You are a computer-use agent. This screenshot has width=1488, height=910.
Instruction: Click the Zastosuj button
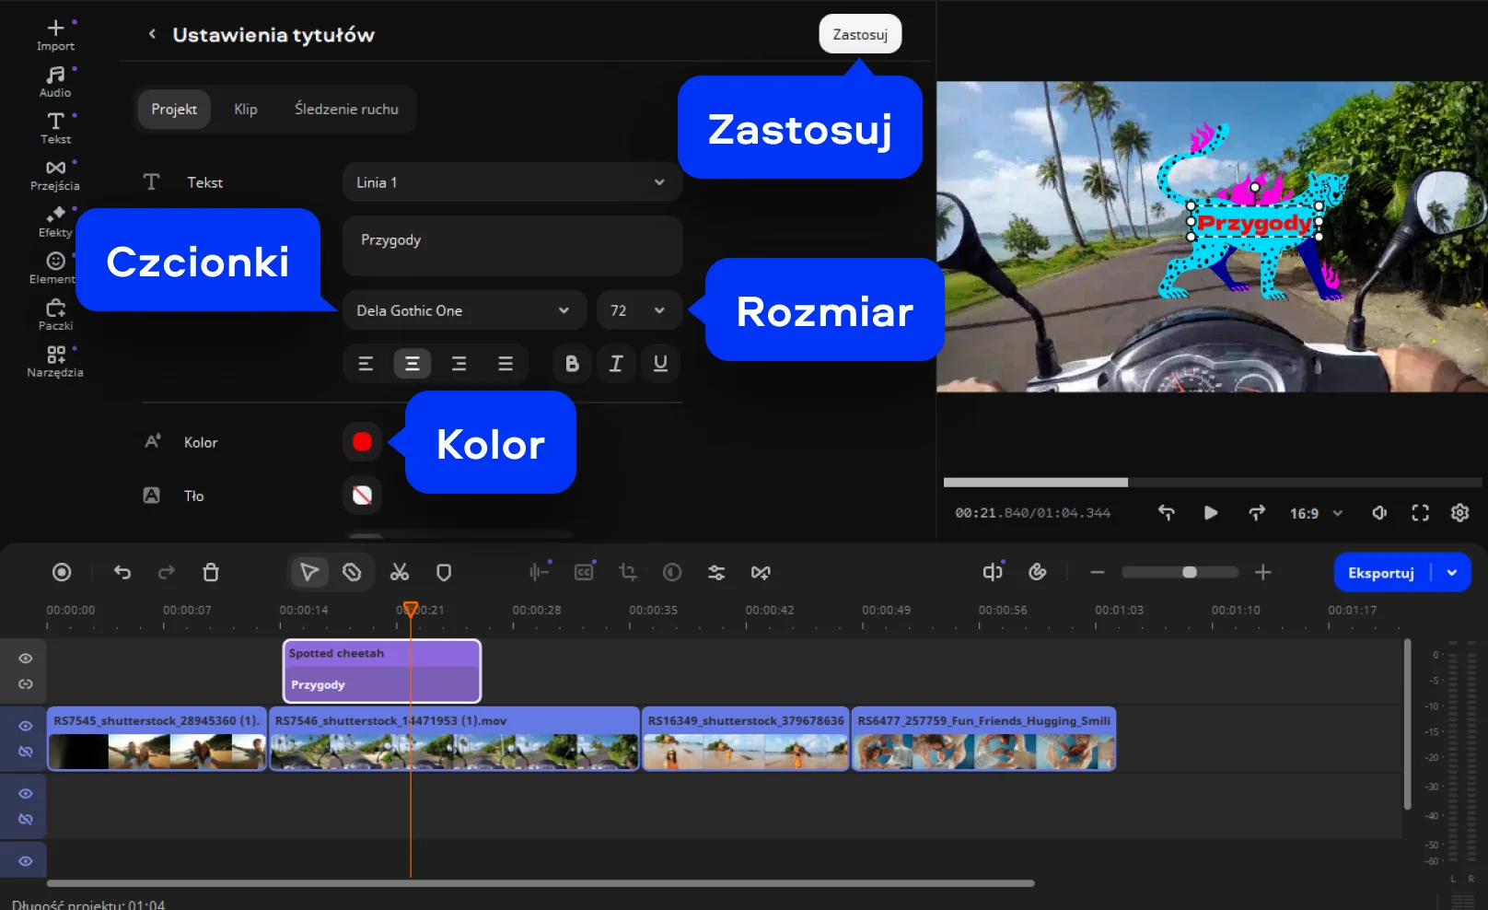pos(860,34)
